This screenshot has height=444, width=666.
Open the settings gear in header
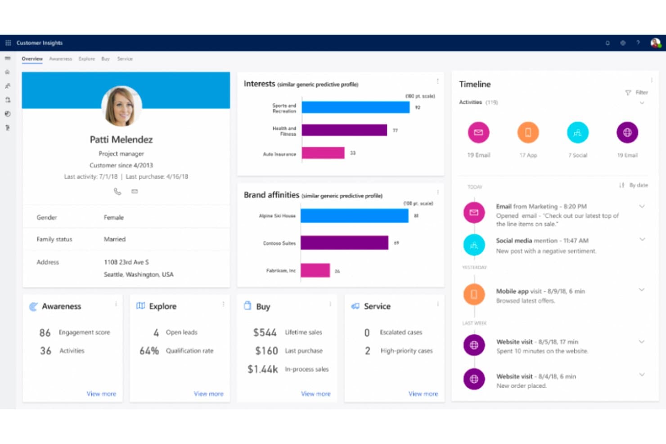623,43
